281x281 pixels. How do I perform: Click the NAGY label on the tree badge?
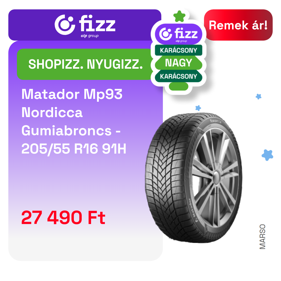[178, 63]
